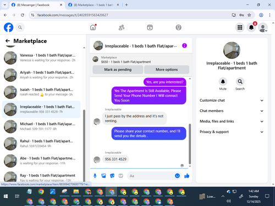Open the Facebook menu grid icon
275x206 pixels.
(240, 27)
